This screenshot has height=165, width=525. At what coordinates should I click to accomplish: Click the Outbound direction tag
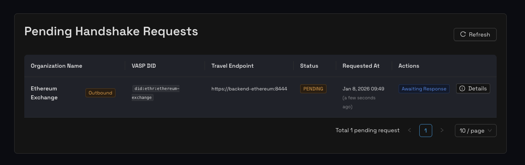(x=100, y=93)
